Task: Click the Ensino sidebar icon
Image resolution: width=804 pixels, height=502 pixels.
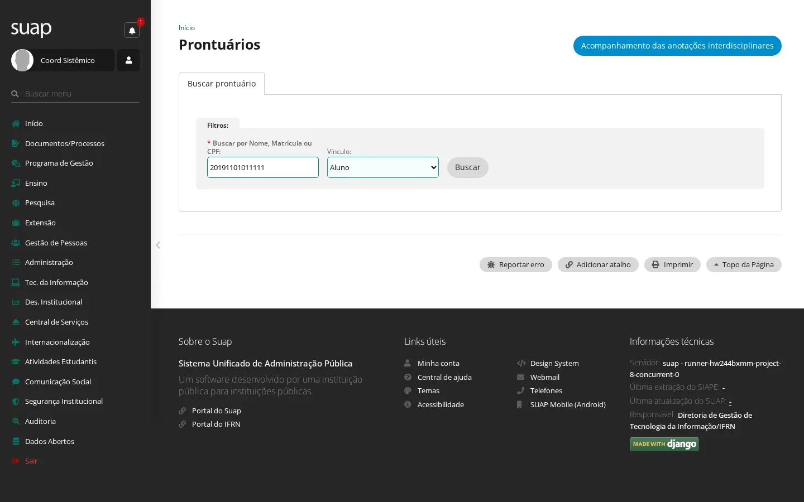Action: tap(16, 183)
